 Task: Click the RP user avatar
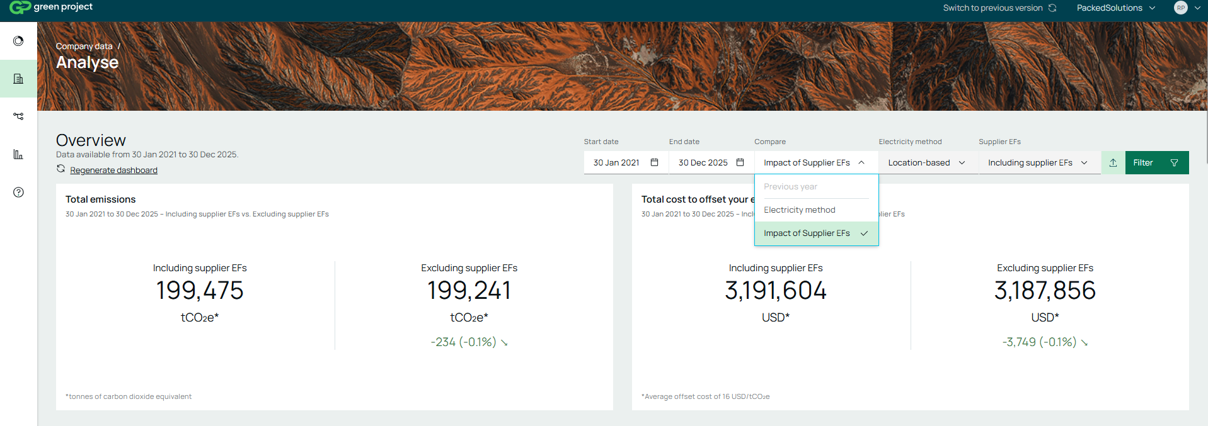point(1180,8)
